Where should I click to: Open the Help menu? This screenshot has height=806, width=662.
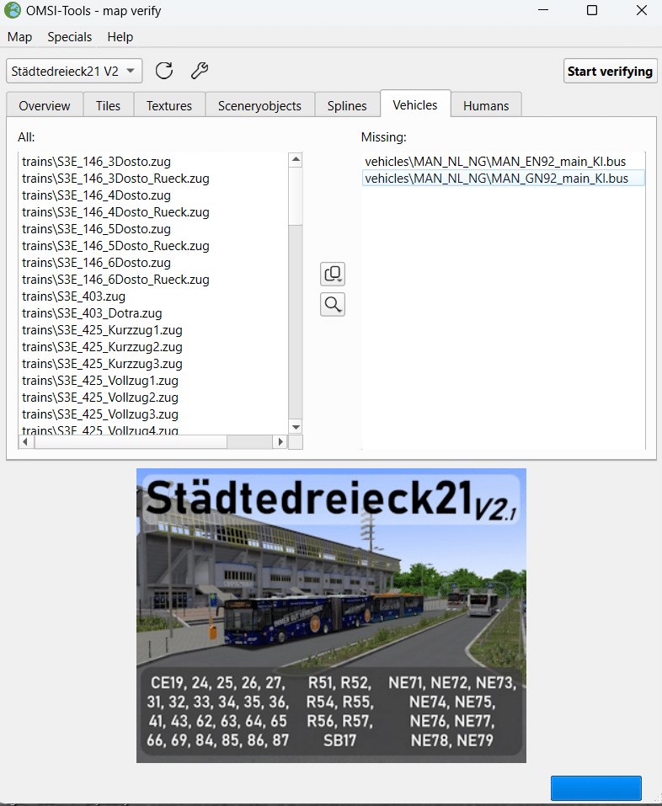(120, 37)
